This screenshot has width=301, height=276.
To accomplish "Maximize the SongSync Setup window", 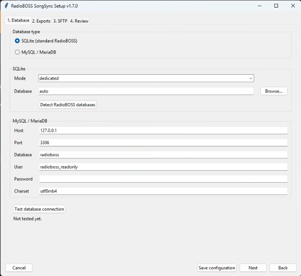I will coord(276,6).
